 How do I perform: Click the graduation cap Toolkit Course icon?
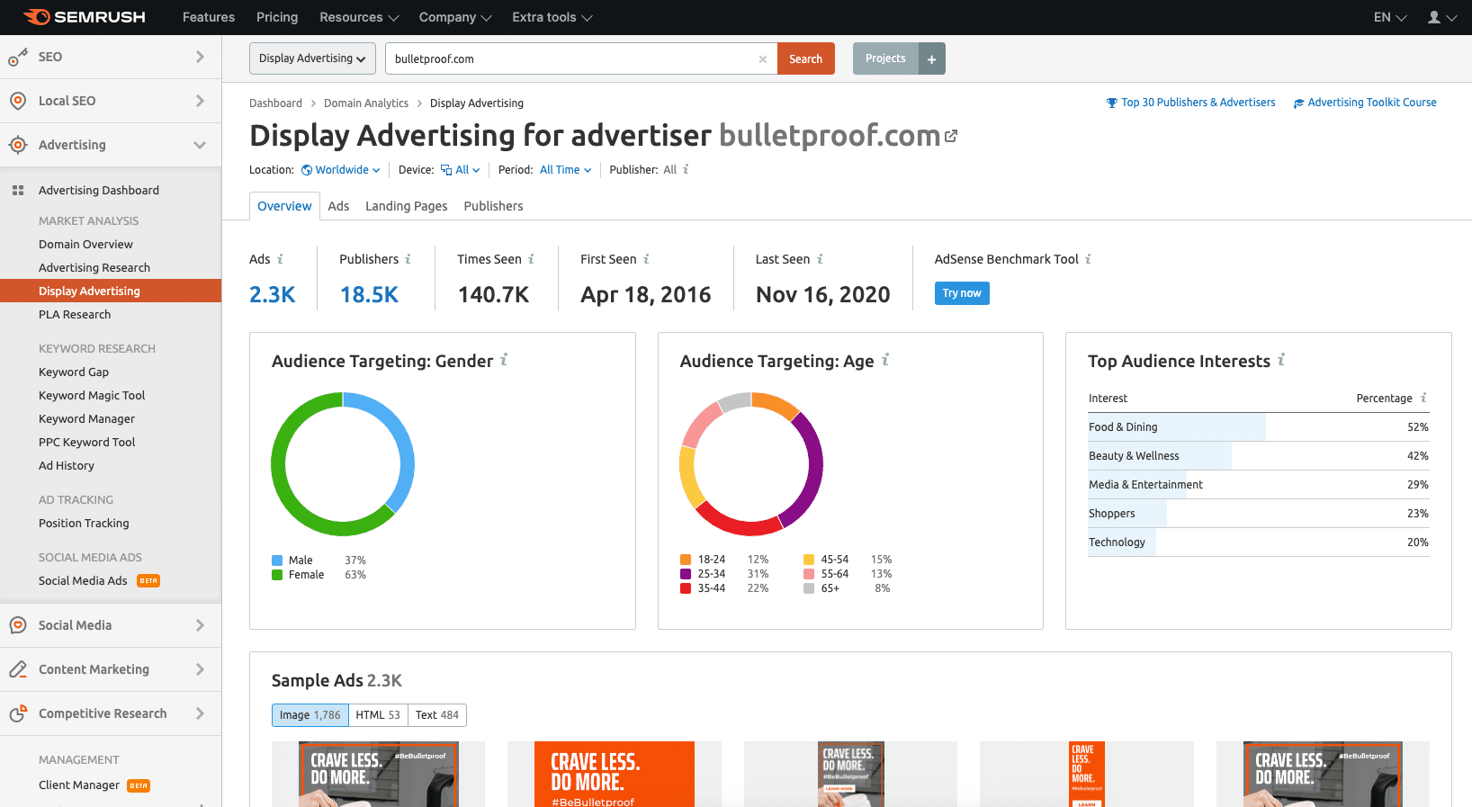[1299, 103]
